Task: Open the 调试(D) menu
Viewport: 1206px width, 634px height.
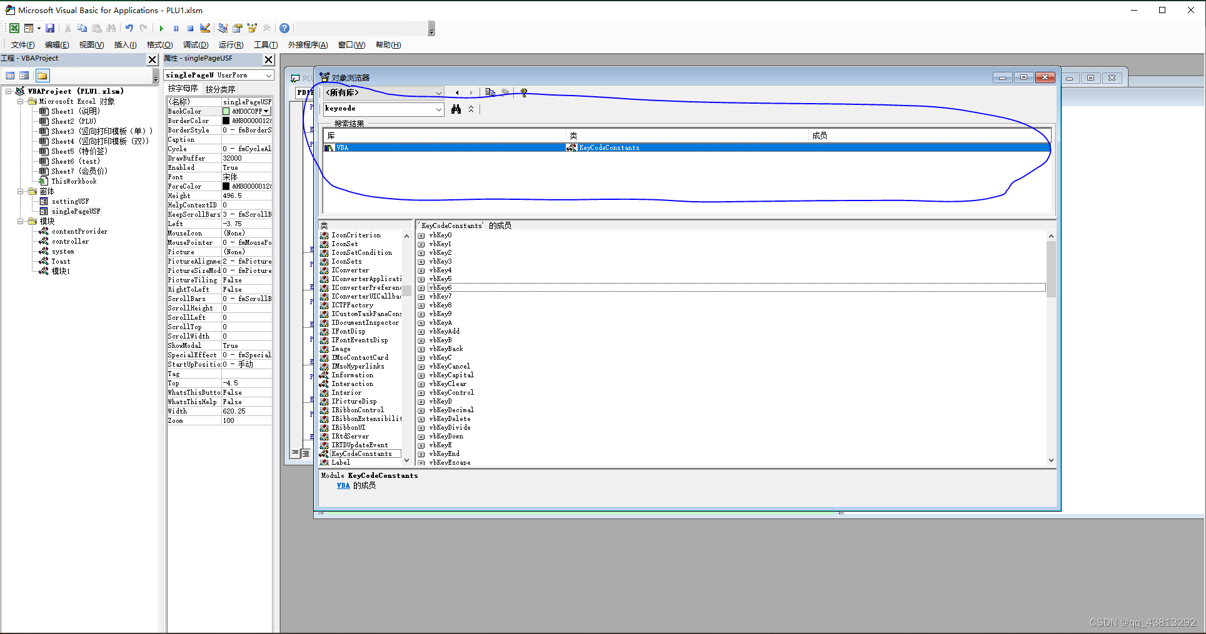Action: (195, 44)
